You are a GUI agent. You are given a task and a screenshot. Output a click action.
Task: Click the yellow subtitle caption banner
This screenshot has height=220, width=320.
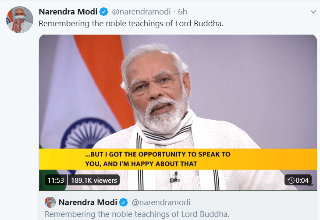click(178, 159)
